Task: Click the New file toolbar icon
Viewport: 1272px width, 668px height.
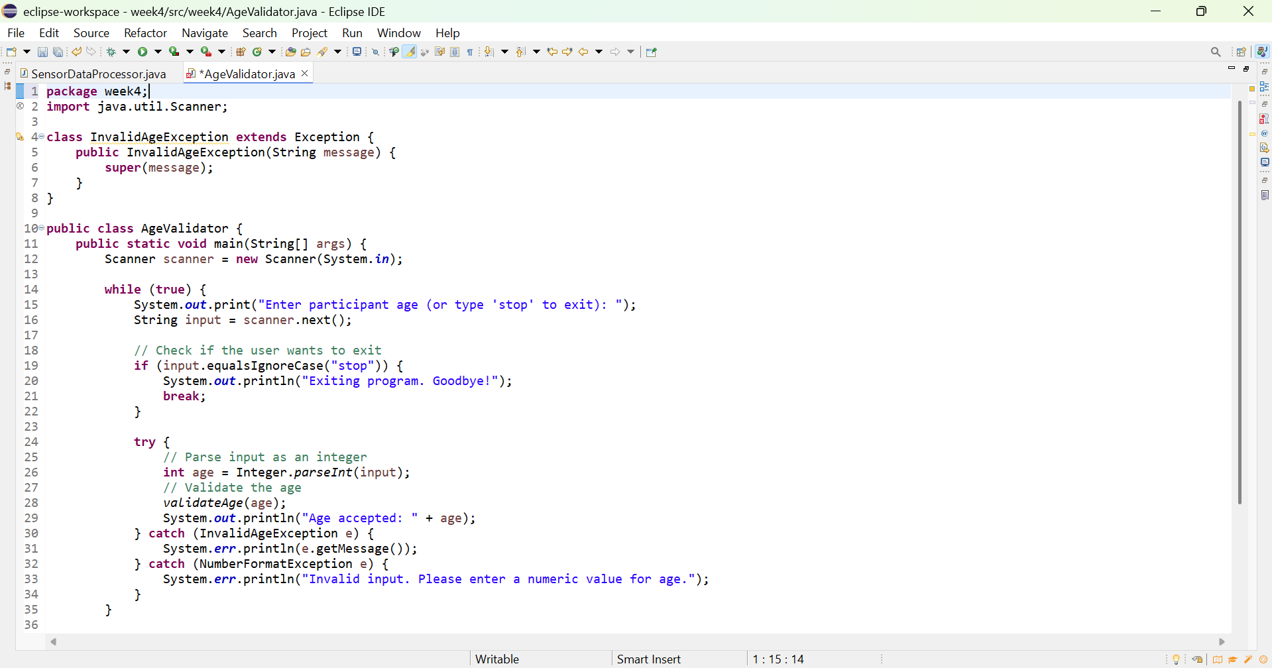Action: click(11, 52)
